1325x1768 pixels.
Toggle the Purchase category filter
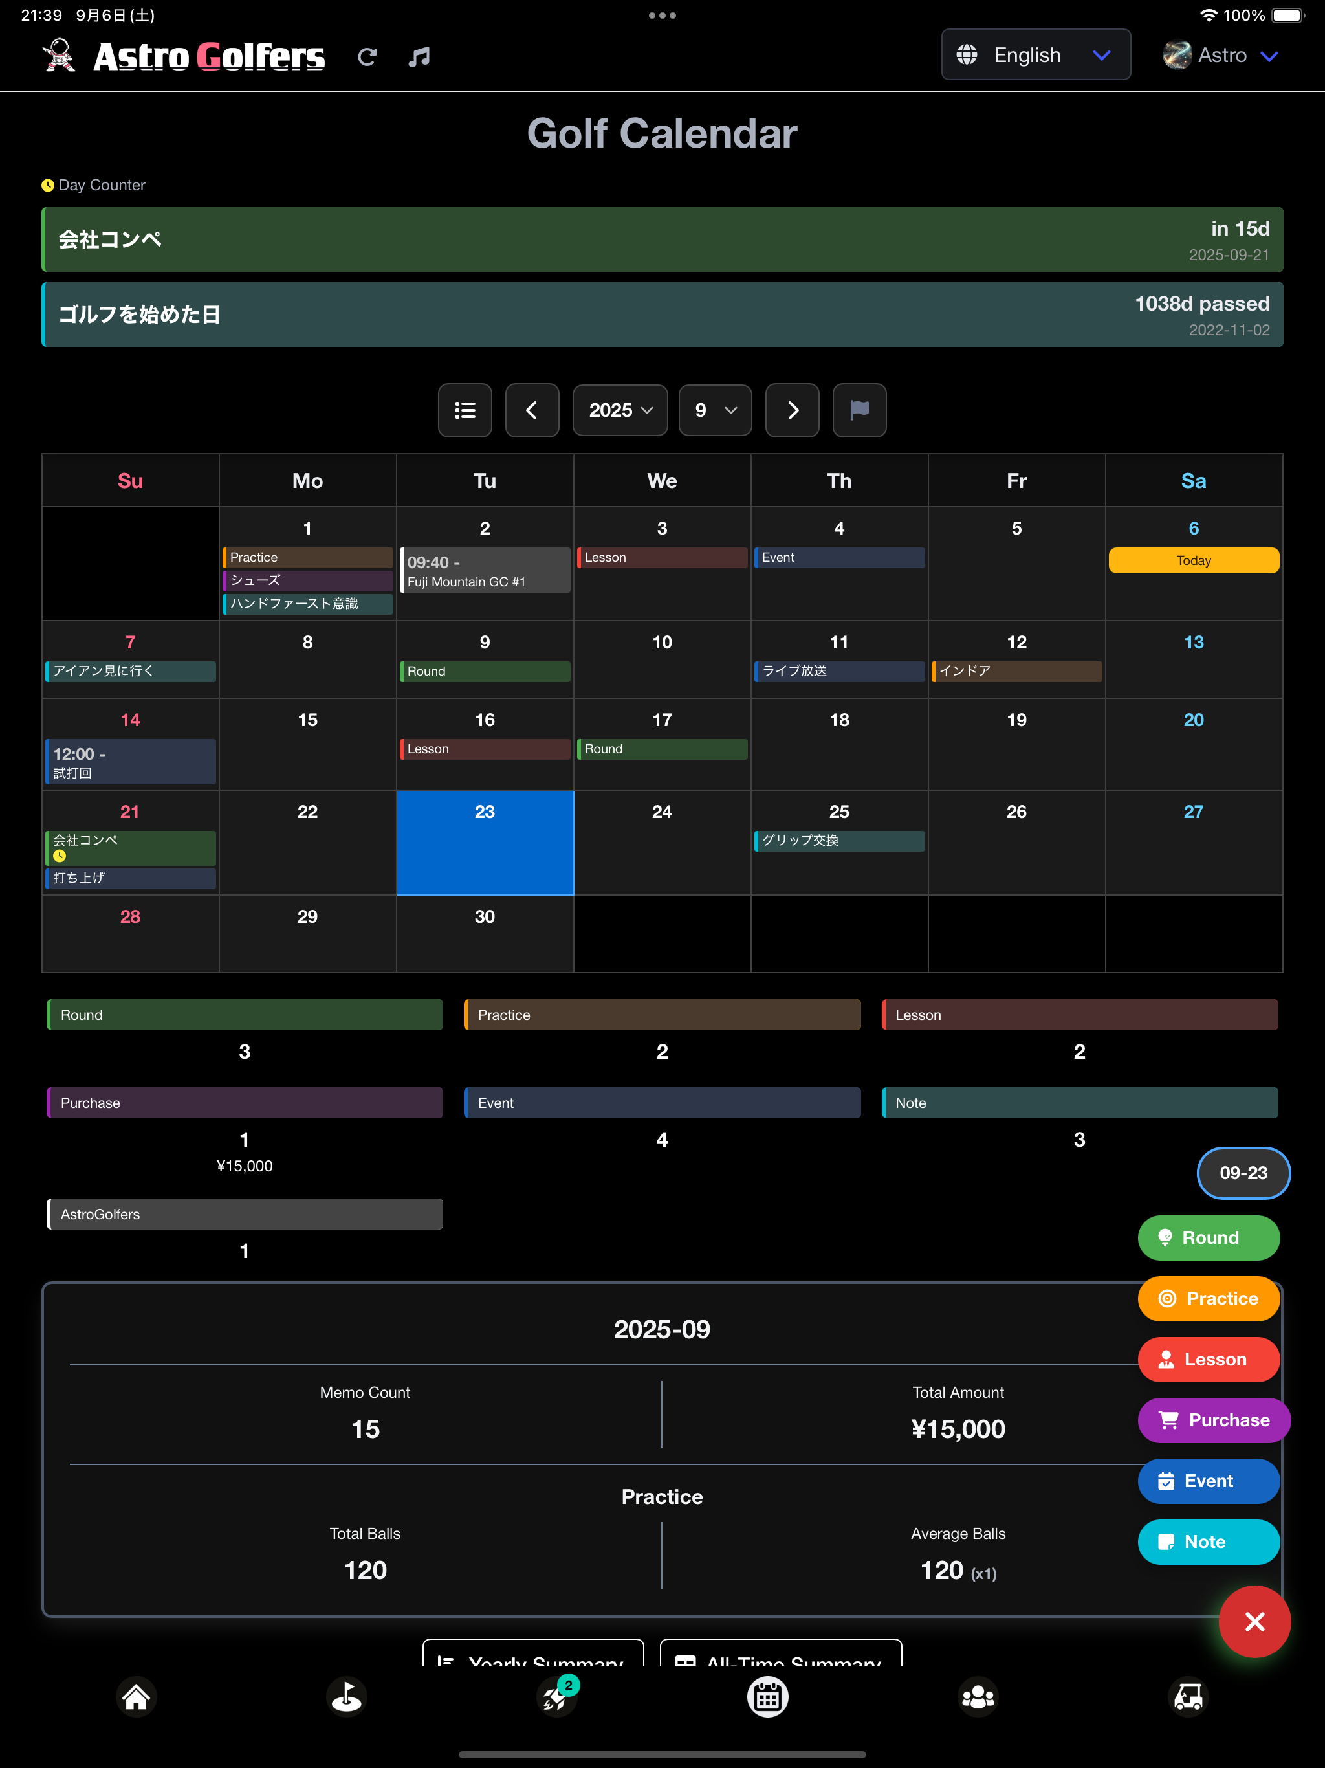coord(245,1103)
